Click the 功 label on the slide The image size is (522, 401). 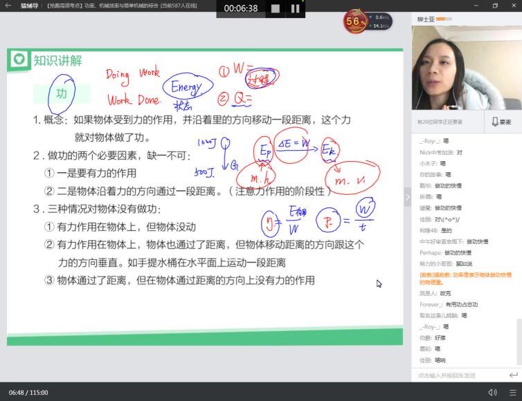[x=61, y=93]
